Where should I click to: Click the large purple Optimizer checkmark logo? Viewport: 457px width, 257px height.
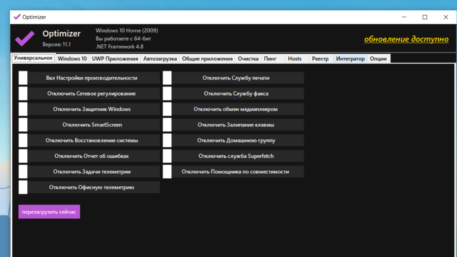coord(25,38)
